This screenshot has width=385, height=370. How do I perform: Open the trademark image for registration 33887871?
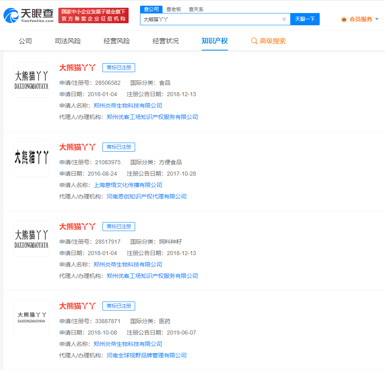[x=31, y=318]
